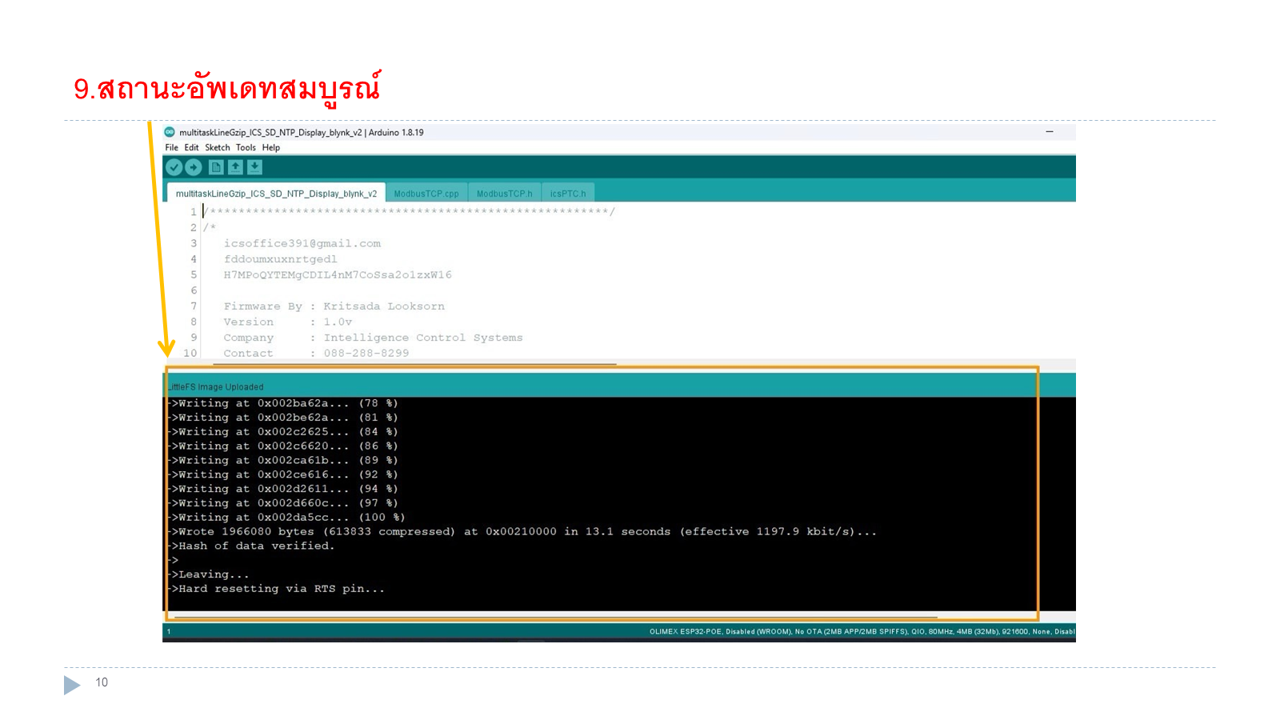Save the sketch with the Save icon
Image resolution: width=1280 pixels, height=720 pixels.
tap(254, 167)
